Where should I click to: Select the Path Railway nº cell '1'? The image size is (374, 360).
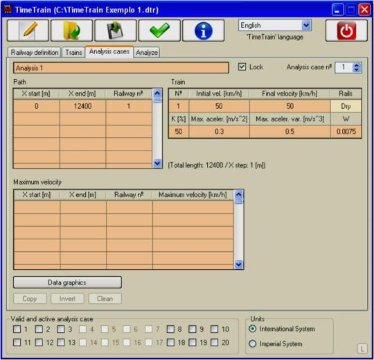(129, 106)
